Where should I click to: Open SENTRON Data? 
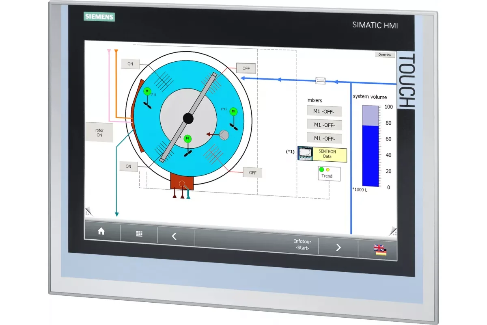point(330,154)
